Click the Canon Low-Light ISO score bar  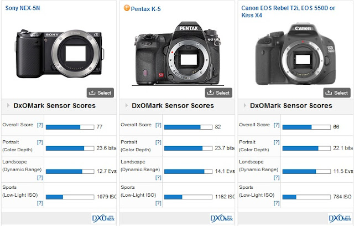[306, 197]
